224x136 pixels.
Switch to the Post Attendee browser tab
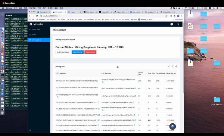pos(136,12)
